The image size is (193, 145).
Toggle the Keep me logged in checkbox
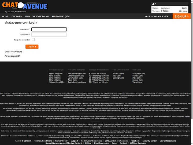[33, 39]
